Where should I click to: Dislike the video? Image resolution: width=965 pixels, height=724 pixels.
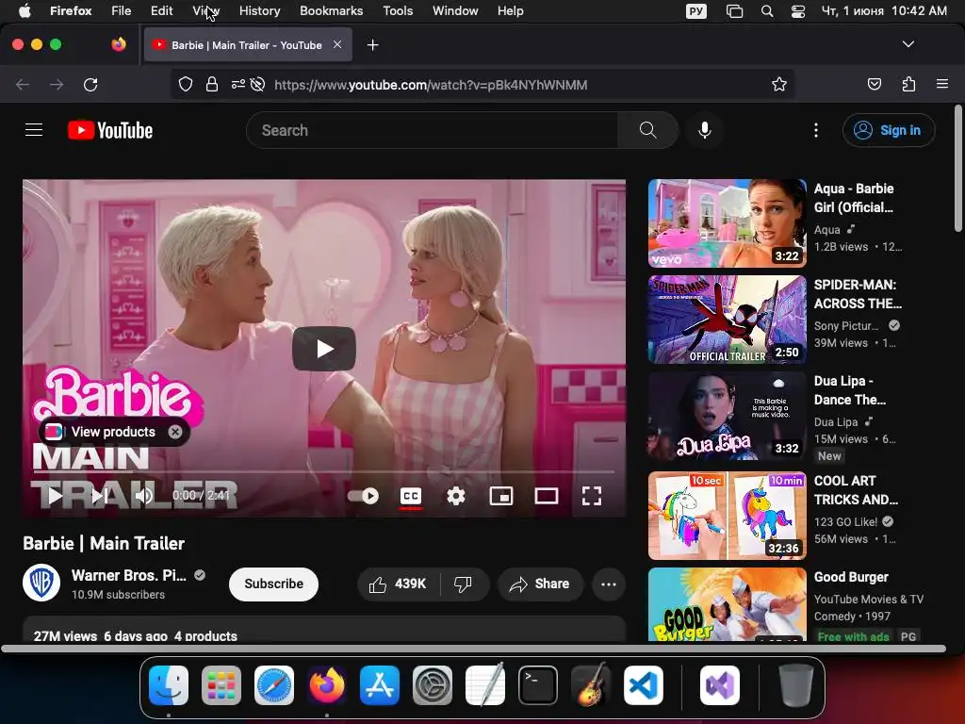[464, 584]
